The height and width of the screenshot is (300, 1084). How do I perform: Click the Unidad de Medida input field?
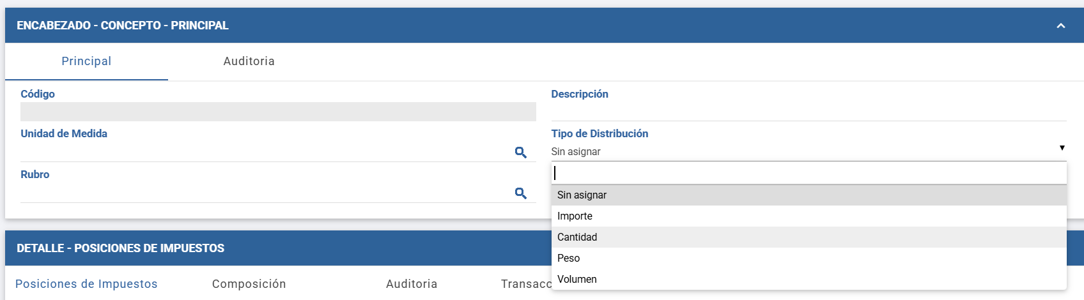tap(265, 153)
